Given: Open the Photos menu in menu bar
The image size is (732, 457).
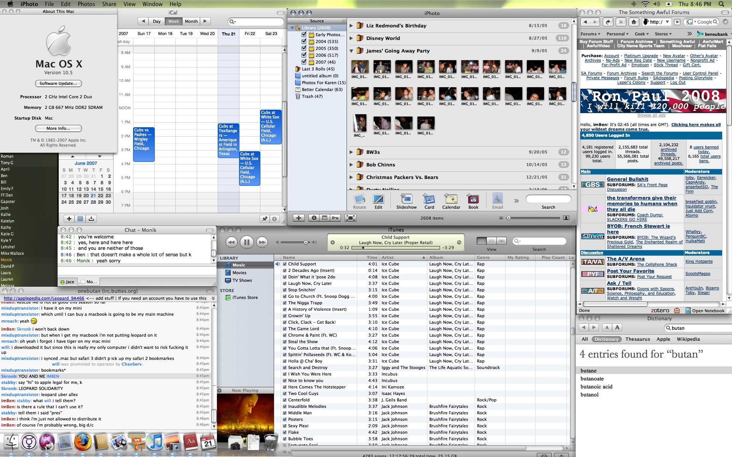Looking at the screenshot, I should coord(86,4).
